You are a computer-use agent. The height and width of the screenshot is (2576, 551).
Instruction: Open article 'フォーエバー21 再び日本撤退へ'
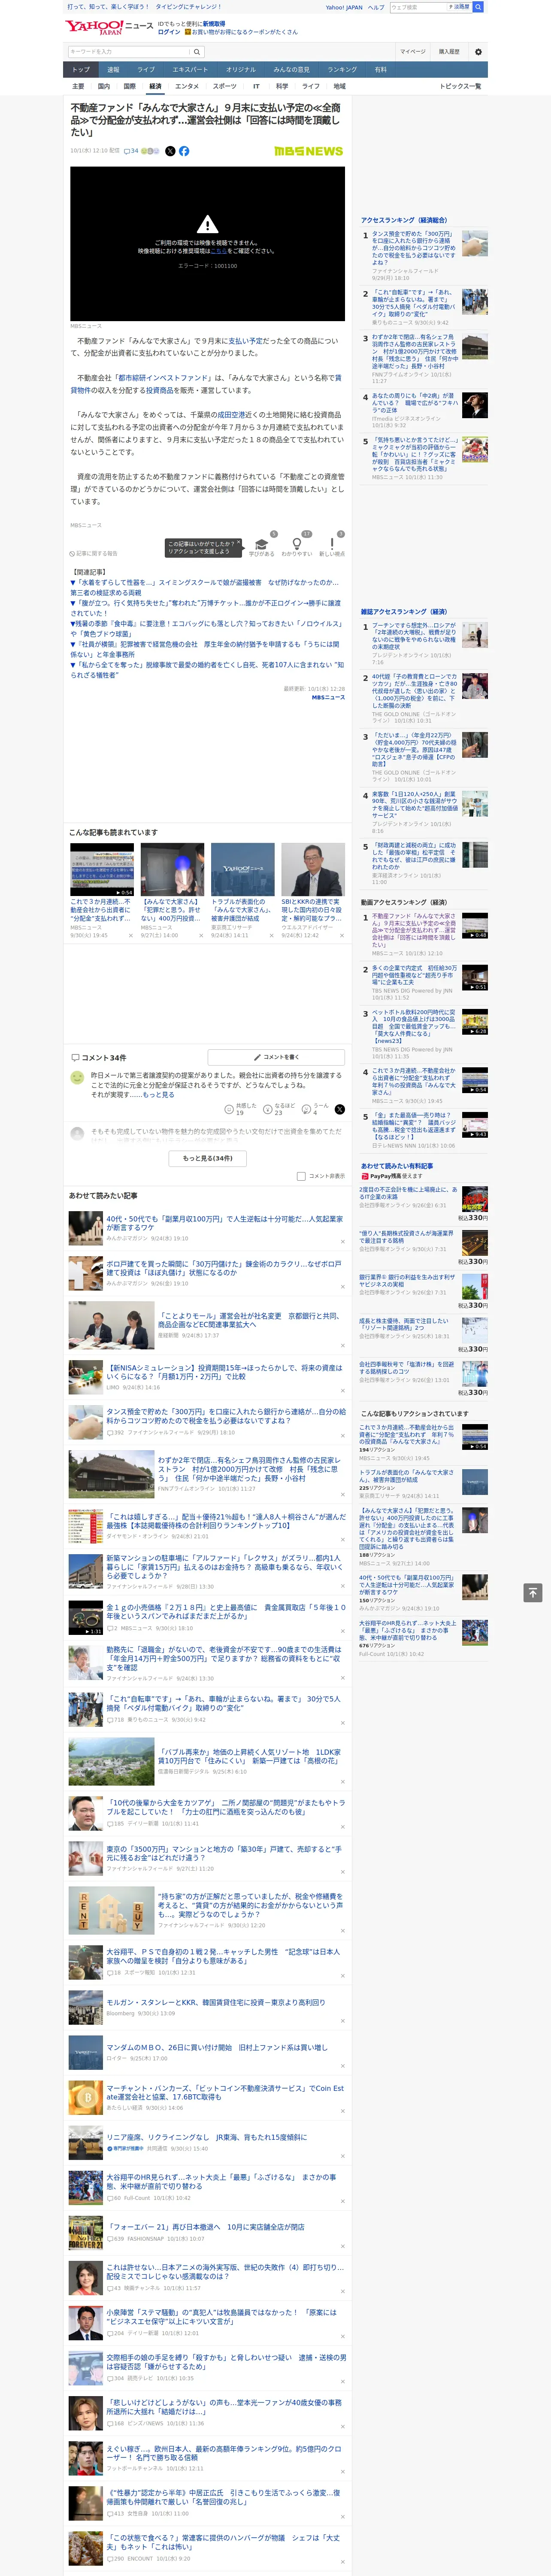click(x=205, y=2227)
